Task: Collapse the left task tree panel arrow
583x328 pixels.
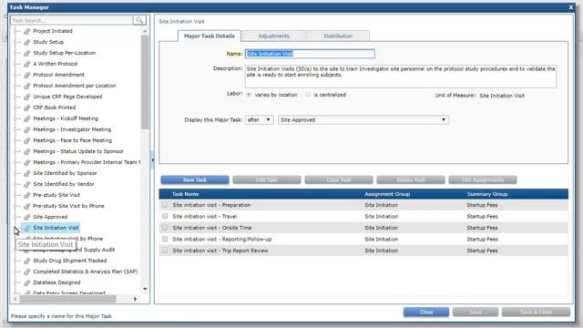Action: pos(152,160)
